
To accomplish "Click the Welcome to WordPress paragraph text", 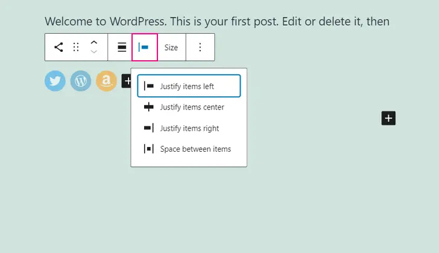I will click(x=217, y=21).
